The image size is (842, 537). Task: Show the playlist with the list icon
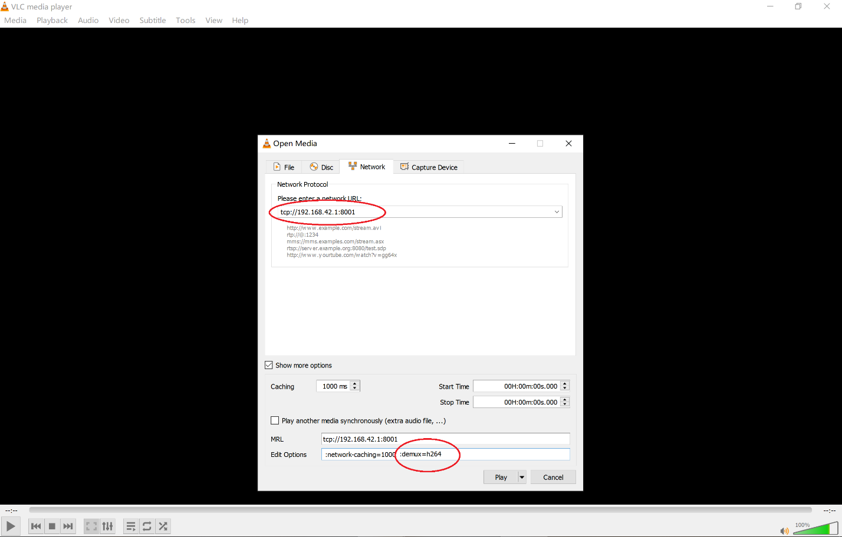pos(131,526)
